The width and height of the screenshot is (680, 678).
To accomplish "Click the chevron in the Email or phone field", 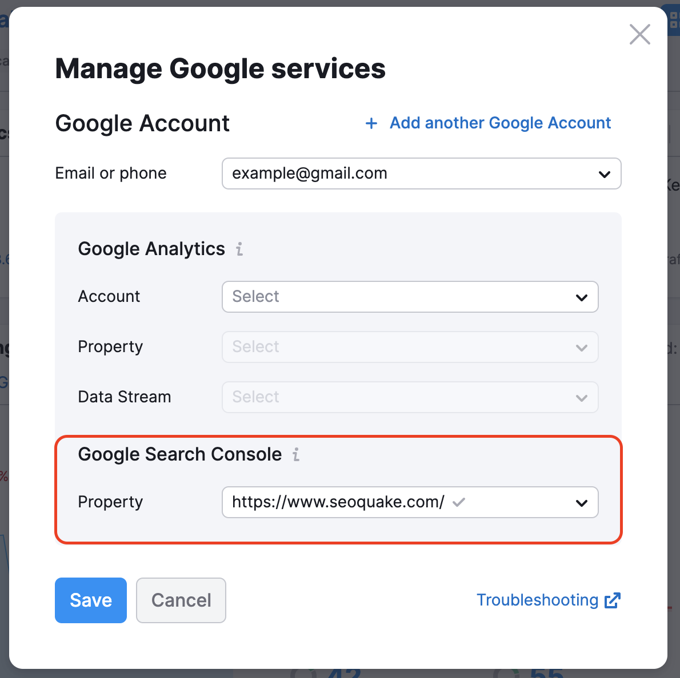I will (x=605, y=173).
